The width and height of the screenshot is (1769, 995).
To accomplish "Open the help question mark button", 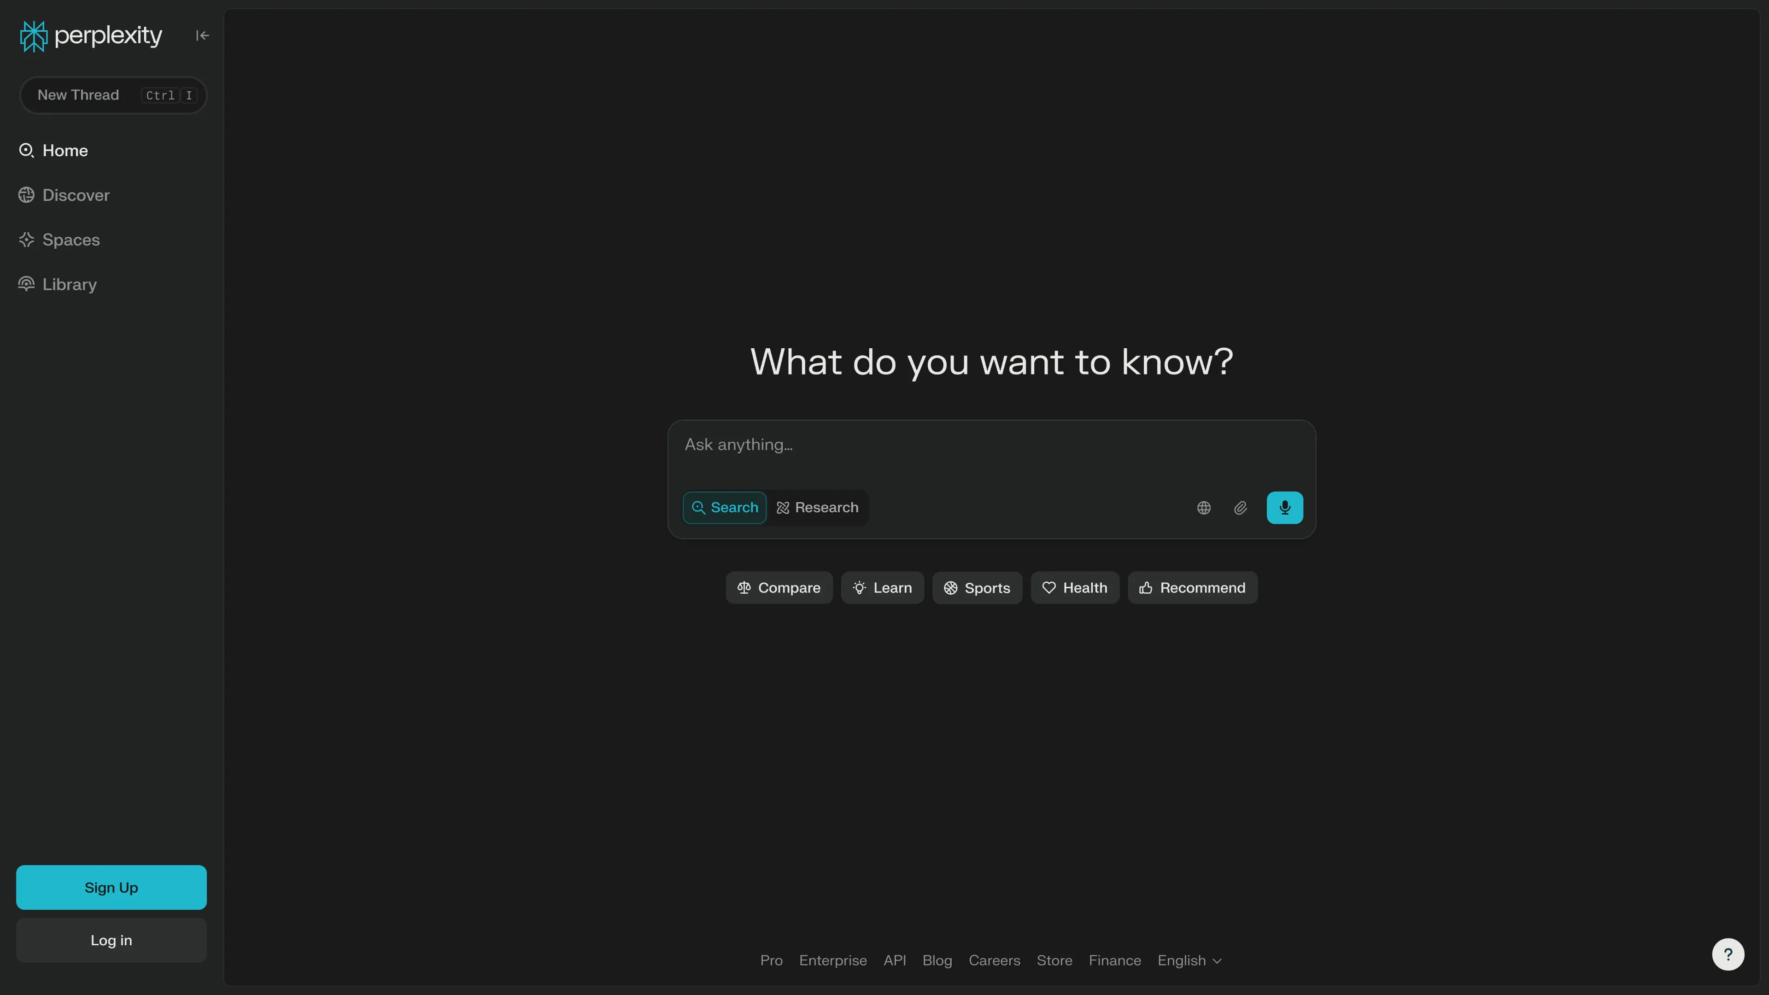I will [1728, 954].
